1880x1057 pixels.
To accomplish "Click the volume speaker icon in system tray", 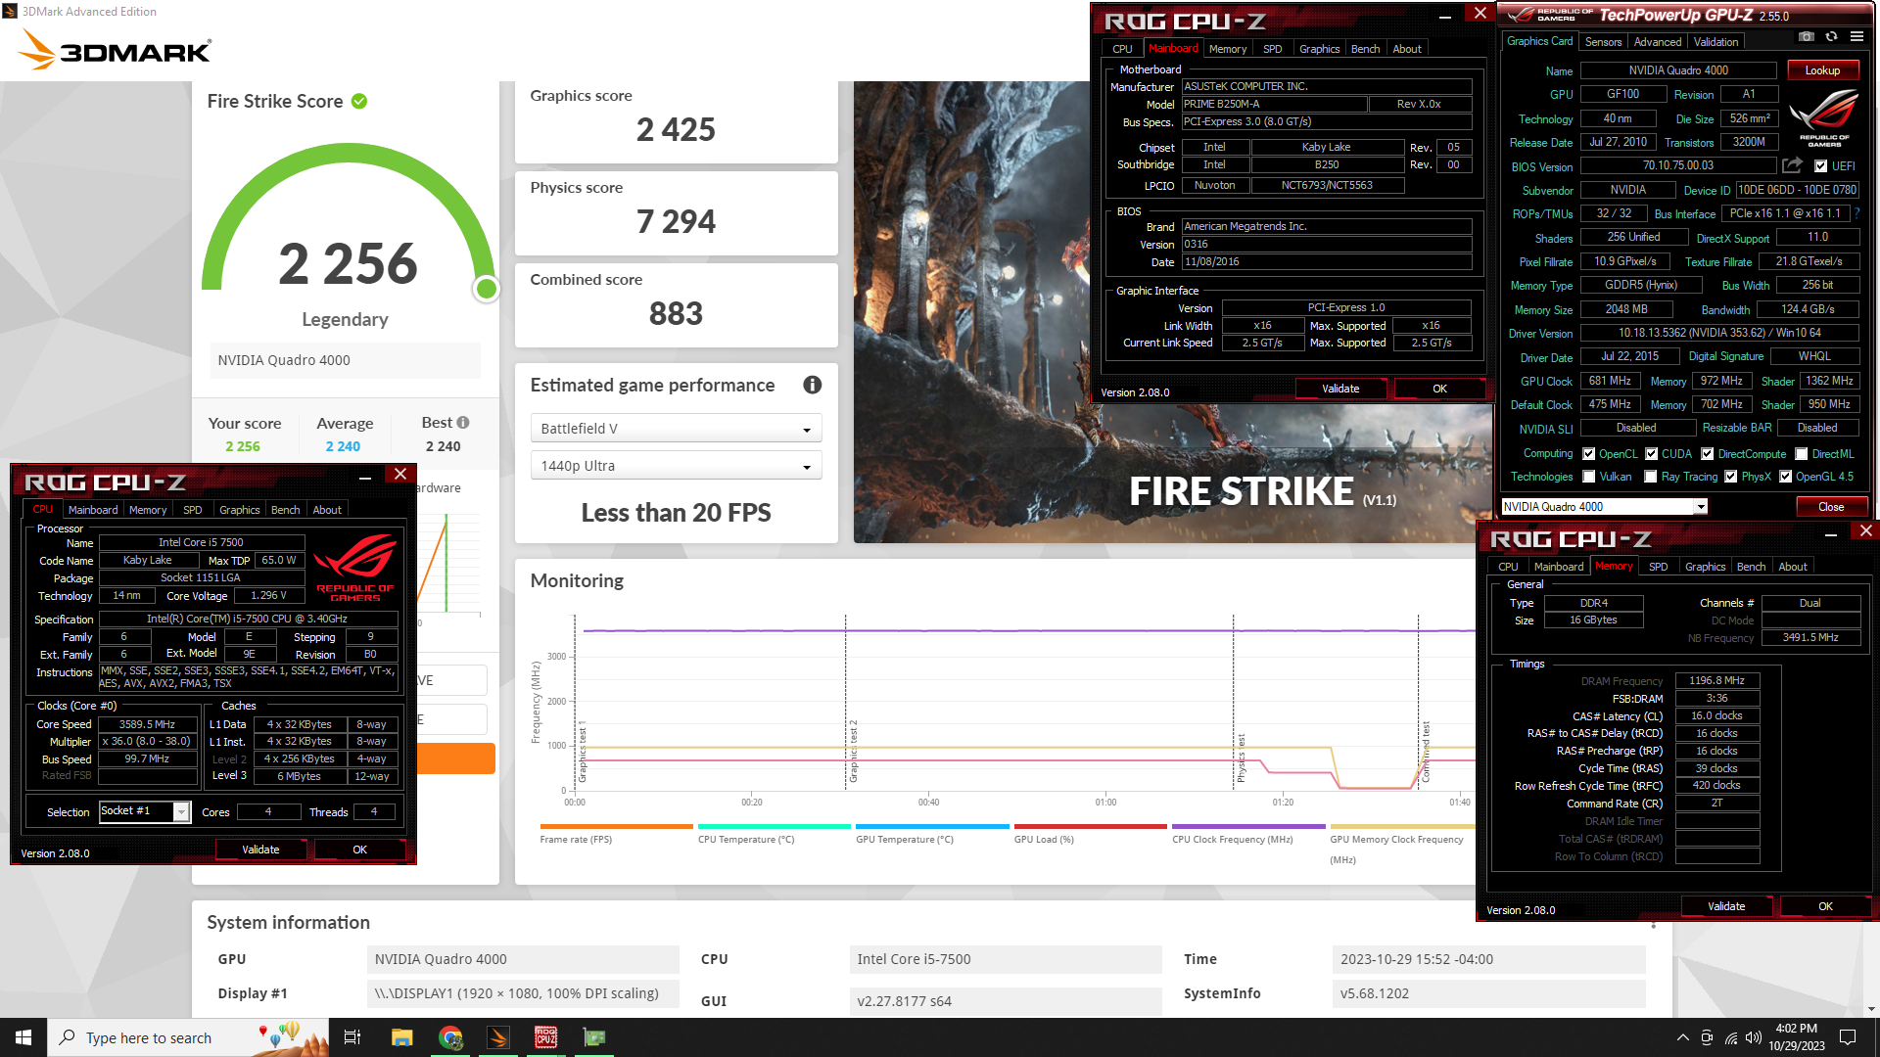I will [x=1754, y=1037].
